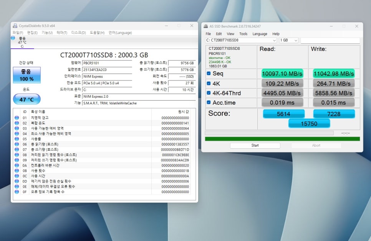371x241 pixels.
Task: Click the status orb for row 0B 사용 횟수
Action: 17,171
